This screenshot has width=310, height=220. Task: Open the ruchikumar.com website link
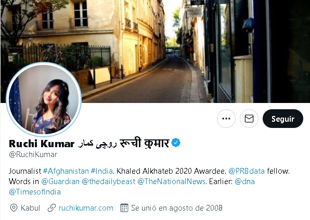pyautogui.click(x=86, y=208)
